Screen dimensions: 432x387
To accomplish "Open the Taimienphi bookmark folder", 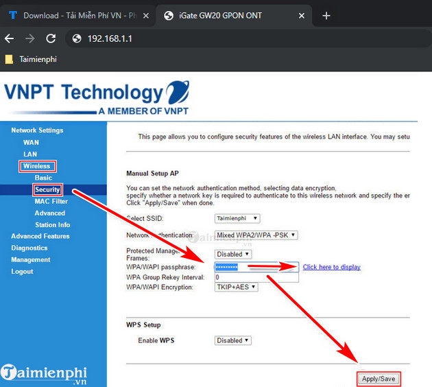I will click(x=31, y=59).
